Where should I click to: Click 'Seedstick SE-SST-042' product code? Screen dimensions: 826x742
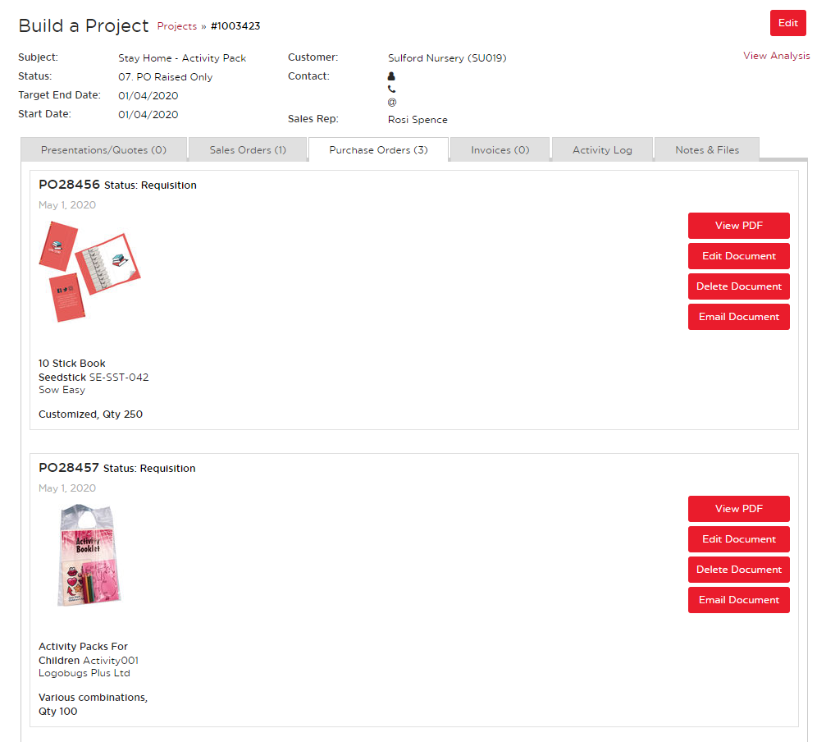click(x=94, y=378)
